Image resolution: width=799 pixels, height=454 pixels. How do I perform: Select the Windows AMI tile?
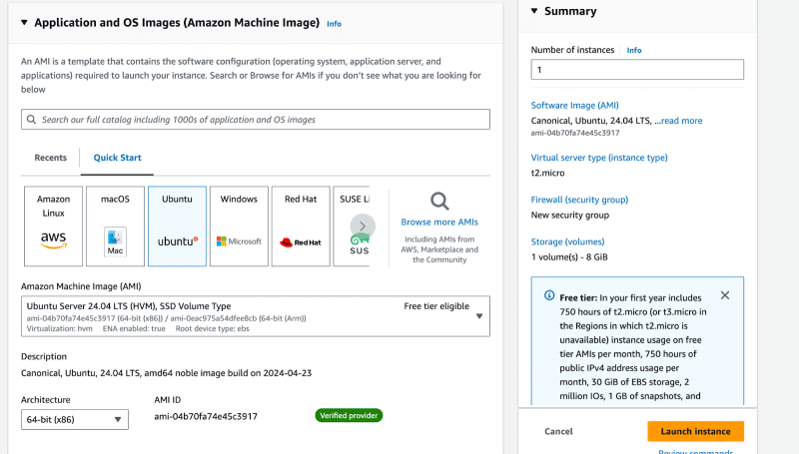tap(239, 226)
